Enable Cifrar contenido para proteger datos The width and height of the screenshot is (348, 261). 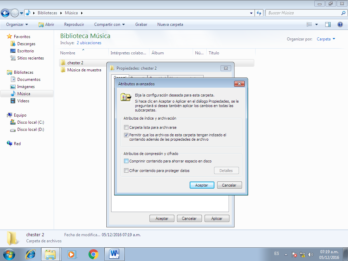click(126, 170)
